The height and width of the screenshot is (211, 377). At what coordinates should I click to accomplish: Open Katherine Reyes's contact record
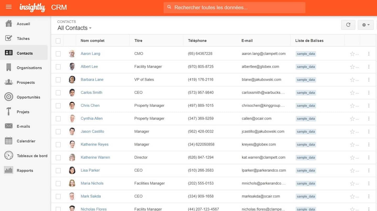point(94,144)
